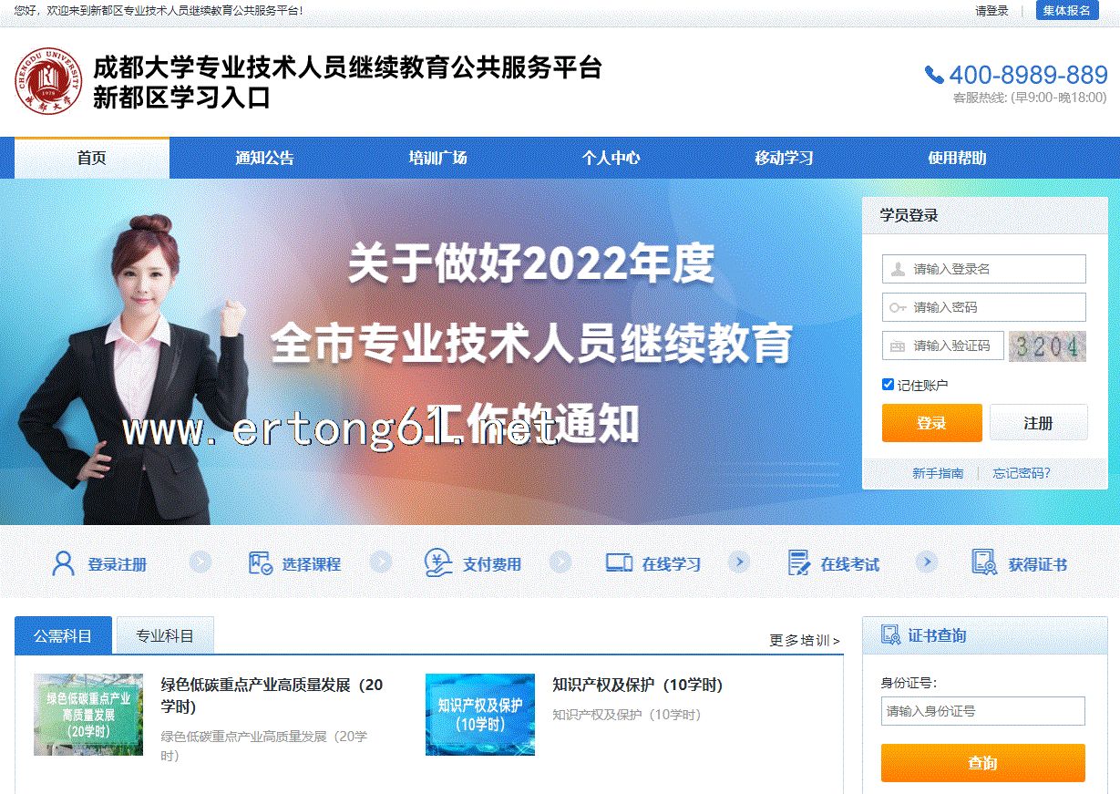Click the 在线考试 exam icon
Image resolution: width=1120 pixels, height=794 pixels.
(799, 563)
